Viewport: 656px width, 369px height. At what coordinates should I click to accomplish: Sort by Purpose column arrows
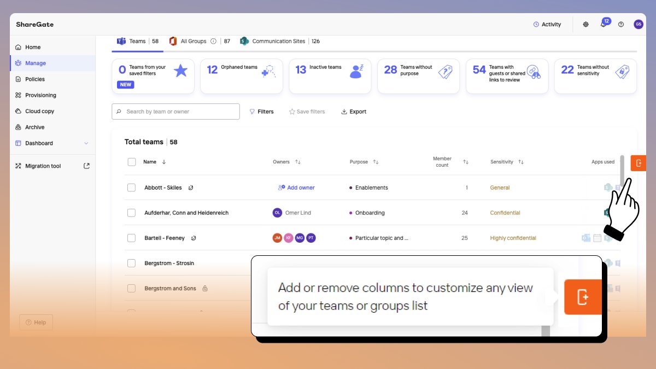[x=376, y=162]
